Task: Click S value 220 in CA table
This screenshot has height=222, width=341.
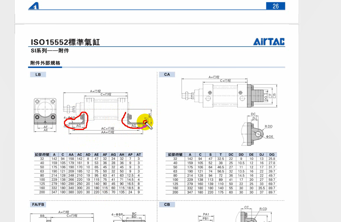Action: pyautogui.click(x=210, y=192)
